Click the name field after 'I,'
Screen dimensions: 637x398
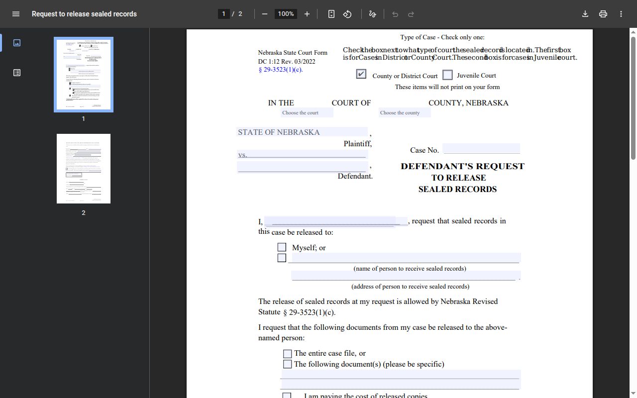tap(336, 221)
